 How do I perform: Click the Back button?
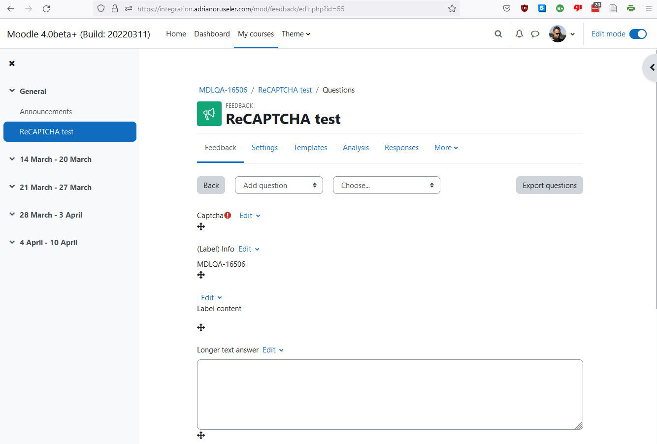[211, 185]
